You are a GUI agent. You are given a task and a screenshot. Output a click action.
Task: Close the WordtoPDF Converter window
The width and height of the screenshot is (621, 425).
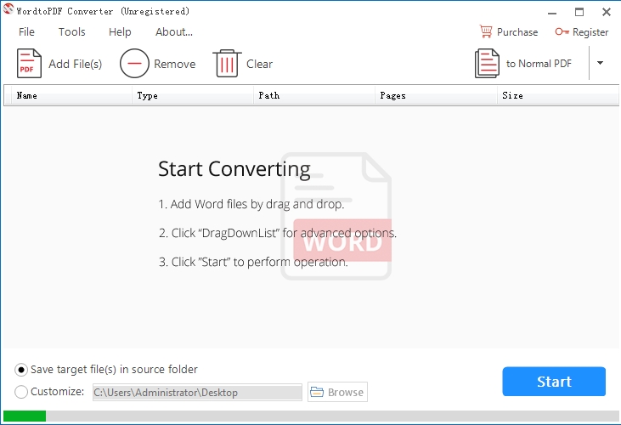click(x=606, y=12)
